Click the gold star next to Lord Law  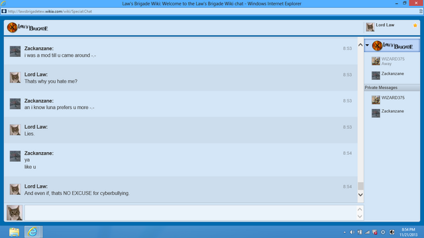point(415,25)
